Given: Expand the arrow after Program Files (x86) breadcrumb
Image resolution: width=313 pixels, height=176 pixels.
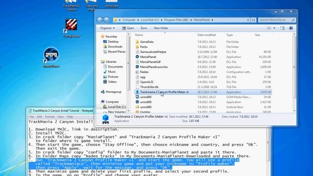Looking at the screenshot, I should point(191,20).
